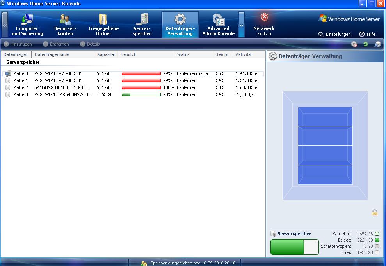Click the title bar home icon

3,3
